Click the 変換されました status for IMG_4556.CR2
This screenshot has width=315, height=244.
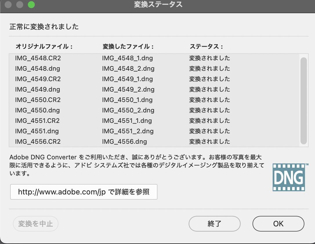point(209,142)
